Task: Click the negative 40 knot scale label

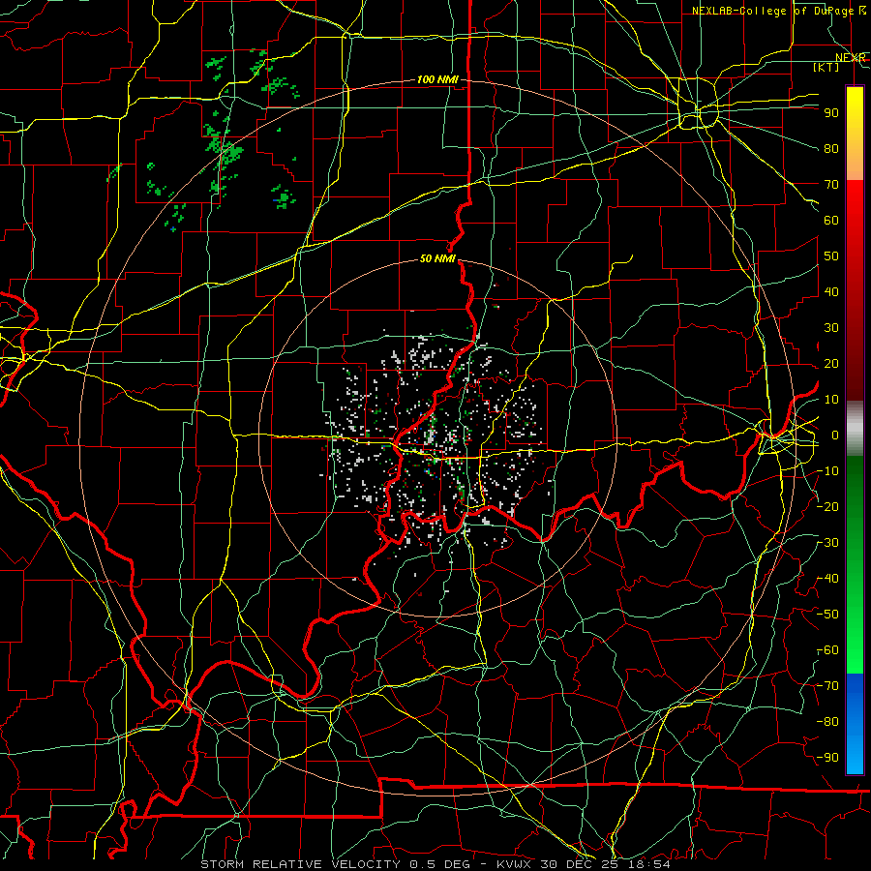Action: click(827, 579)
